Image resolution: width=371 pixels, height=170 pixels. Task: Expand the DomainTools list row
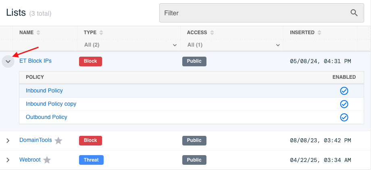tap(8, 141)
